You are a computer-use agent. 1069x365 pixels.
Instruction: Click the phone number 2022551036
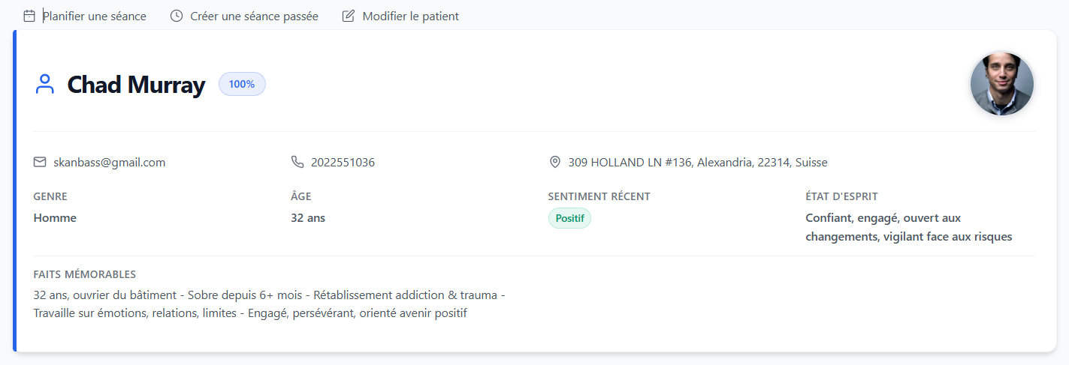point(343,162)
